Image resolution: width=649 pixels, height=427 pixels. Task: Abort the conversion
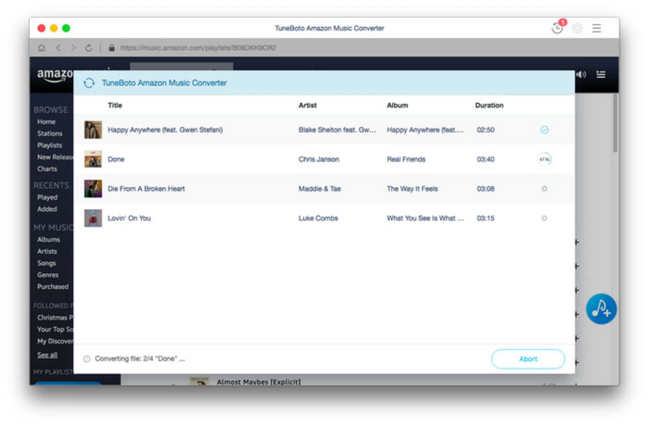point(528,359)
